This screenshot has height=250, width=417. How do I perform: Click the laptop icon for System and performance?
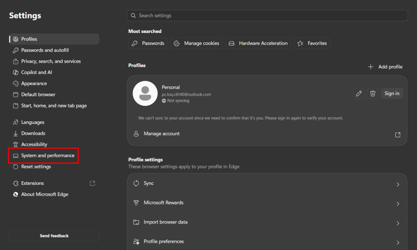(16, 156)
